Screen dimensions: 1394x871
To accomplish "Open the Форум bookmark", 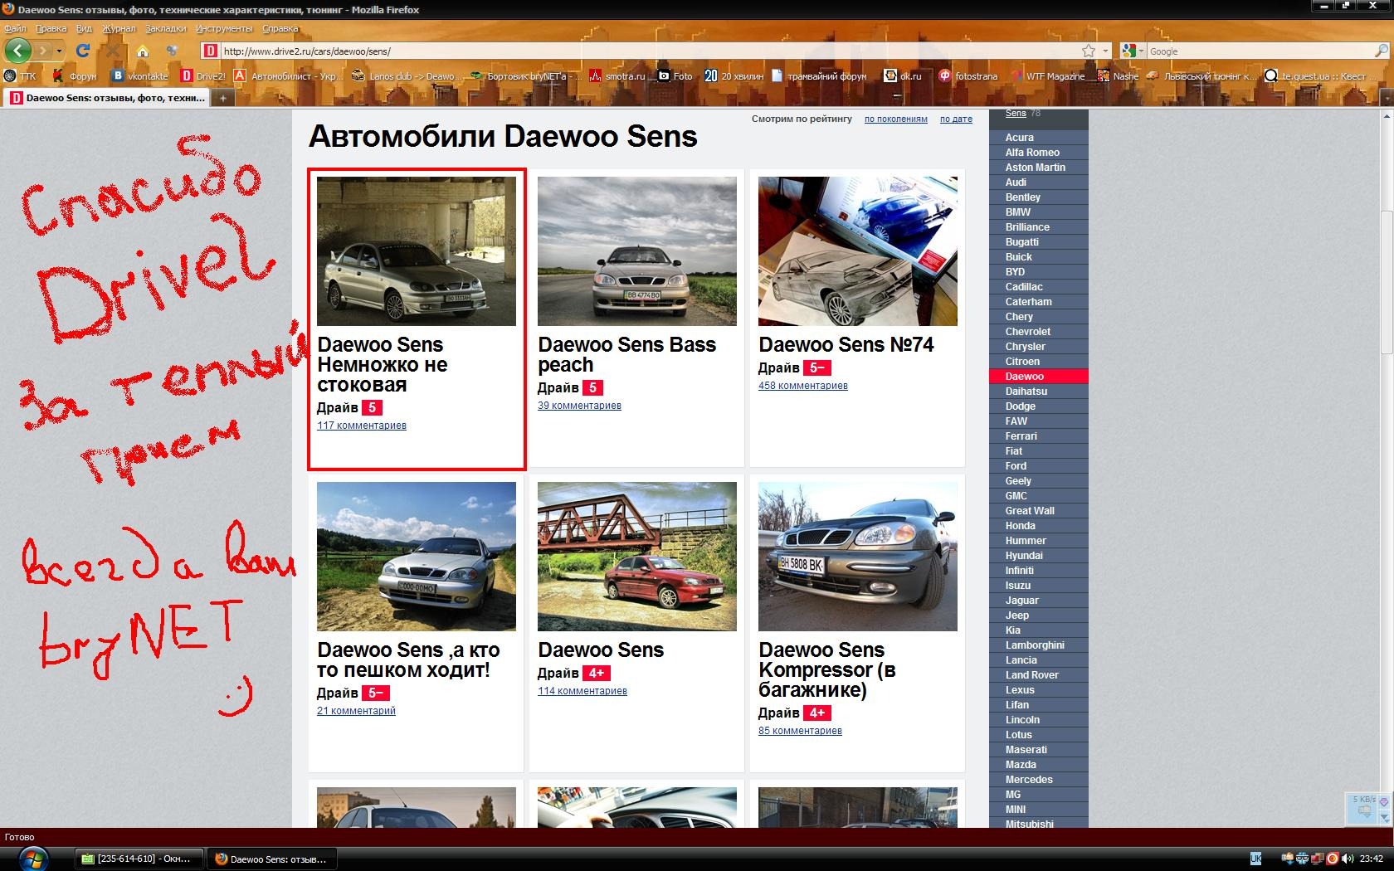I will 74,76.
